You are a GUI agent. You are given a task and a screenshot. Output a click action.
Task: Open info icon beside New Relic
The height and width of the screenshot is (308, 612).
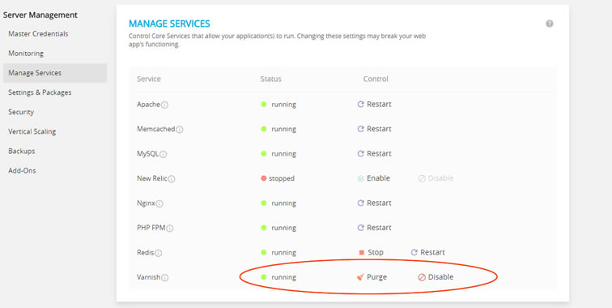click(172, 179)
